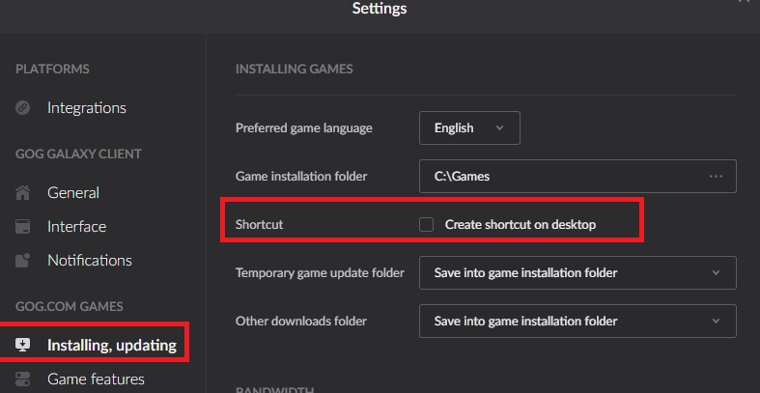The height and width of the screenshot is (393, 760).
Task: Open the Integrations settings section
Action: 87,107
